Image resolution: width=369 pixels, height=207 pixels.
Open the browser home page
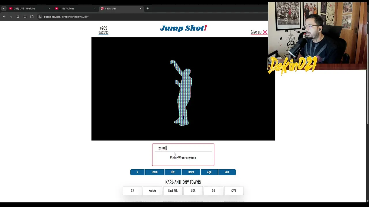point(25,17)
